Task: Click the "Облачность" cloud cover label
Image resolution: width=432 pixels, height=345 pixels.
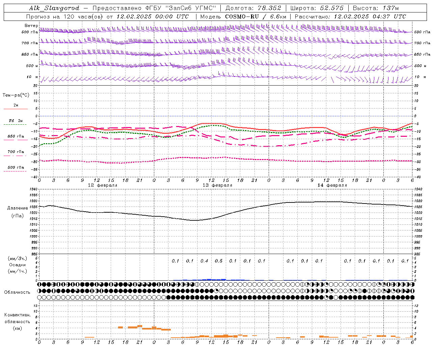Action: (x=17, y=292)
